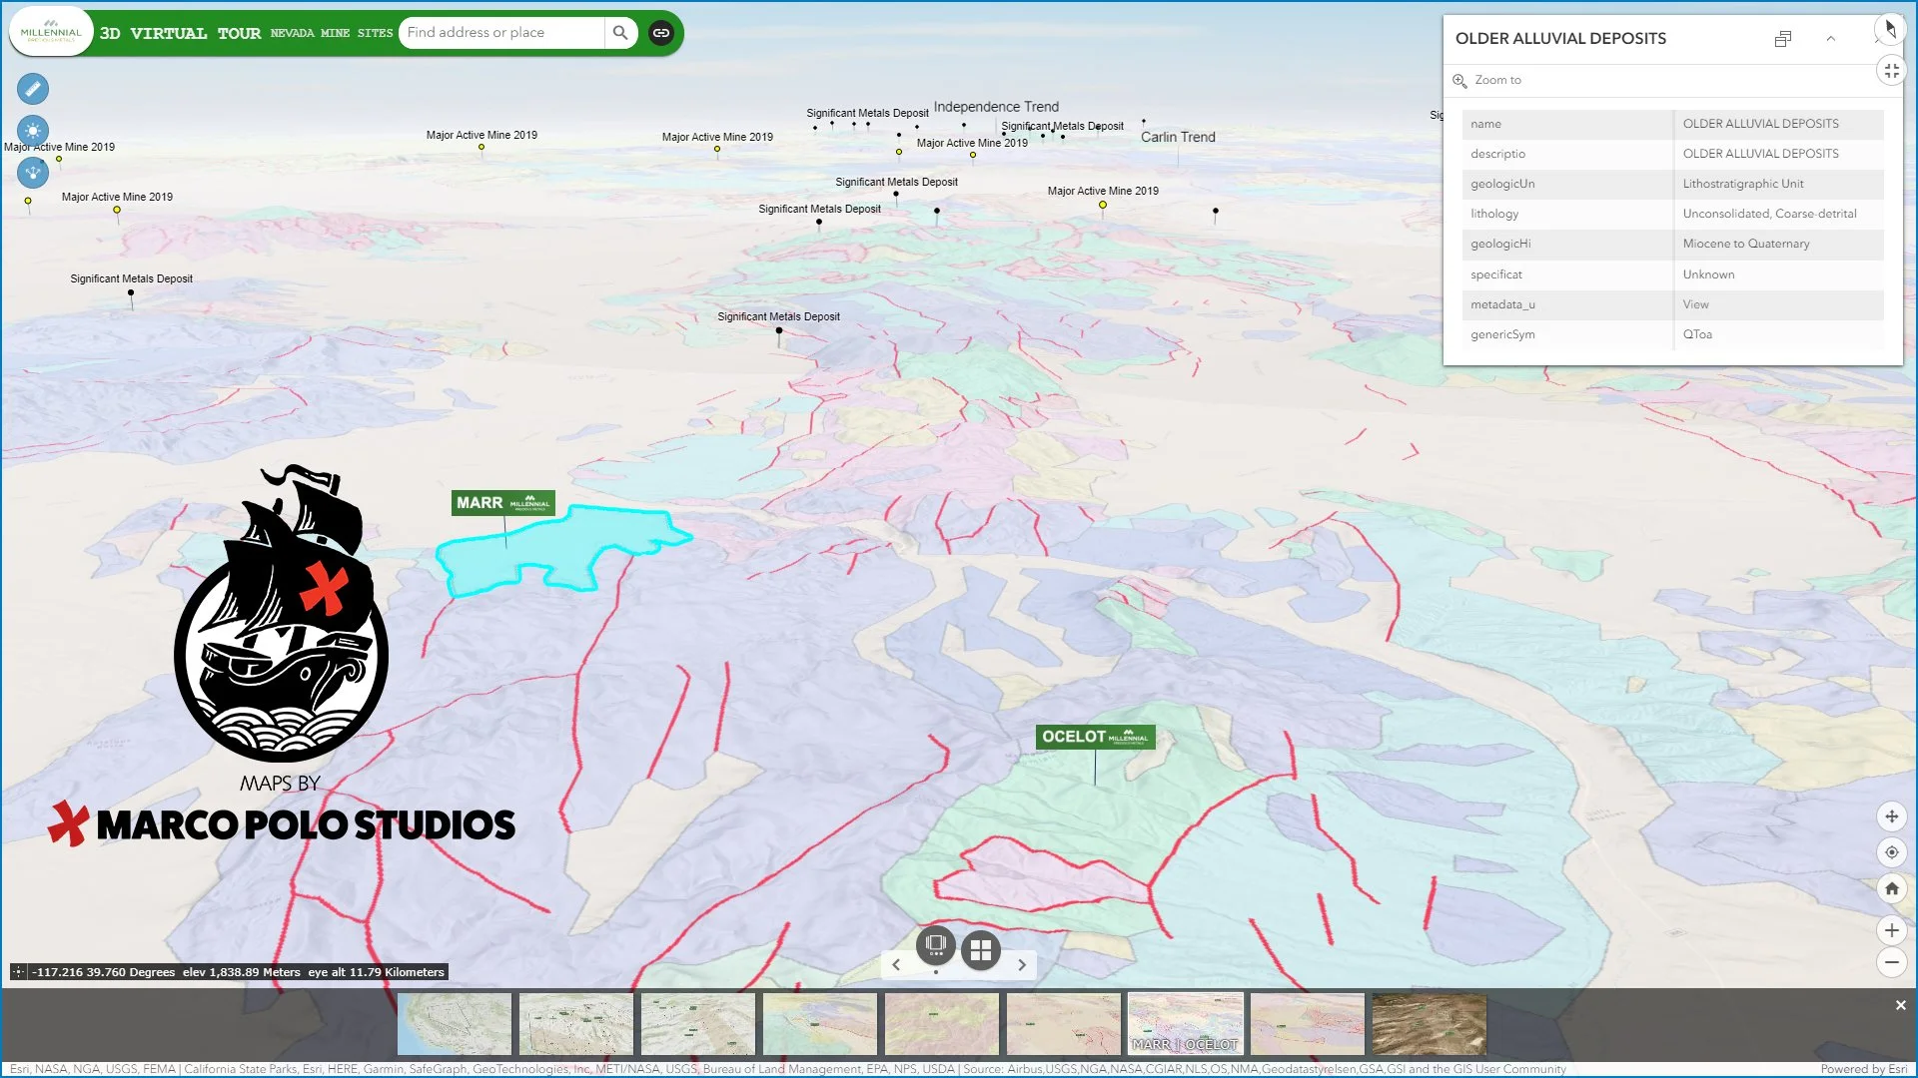Viewport: 1918px width, 1078px height.
Task: Click the Home default view button
Action: point(1891,888)
